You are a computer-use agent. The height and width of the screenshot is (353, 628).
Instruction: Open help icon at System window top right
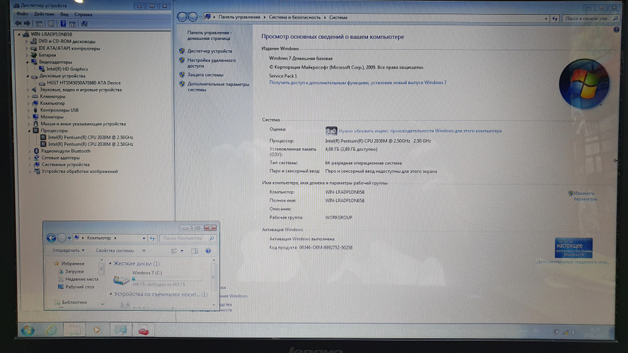click(617, 29)
